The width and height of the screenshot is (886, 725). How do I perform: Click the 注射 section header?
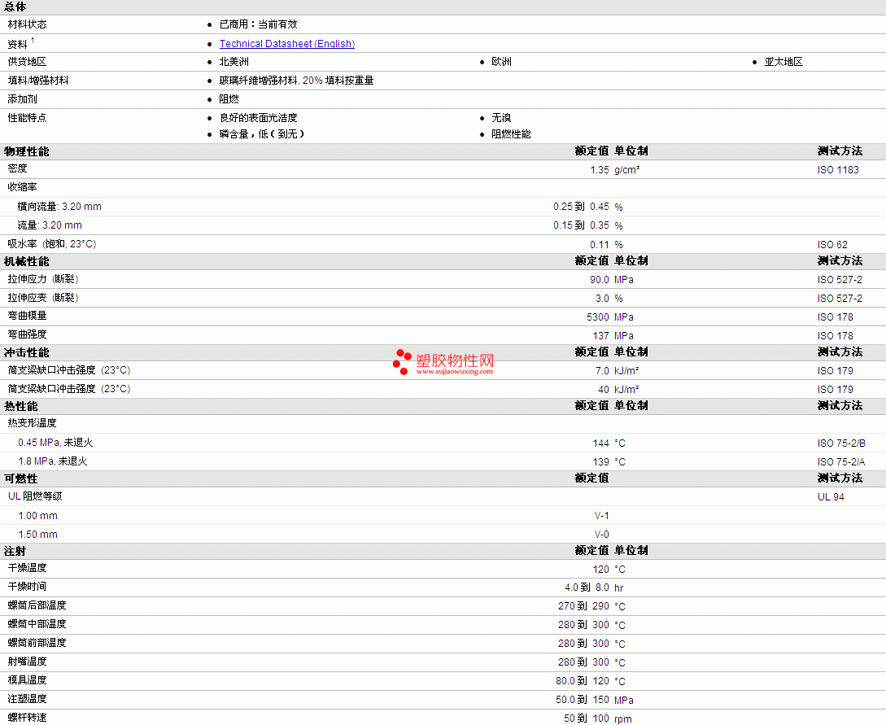(15, 551)
